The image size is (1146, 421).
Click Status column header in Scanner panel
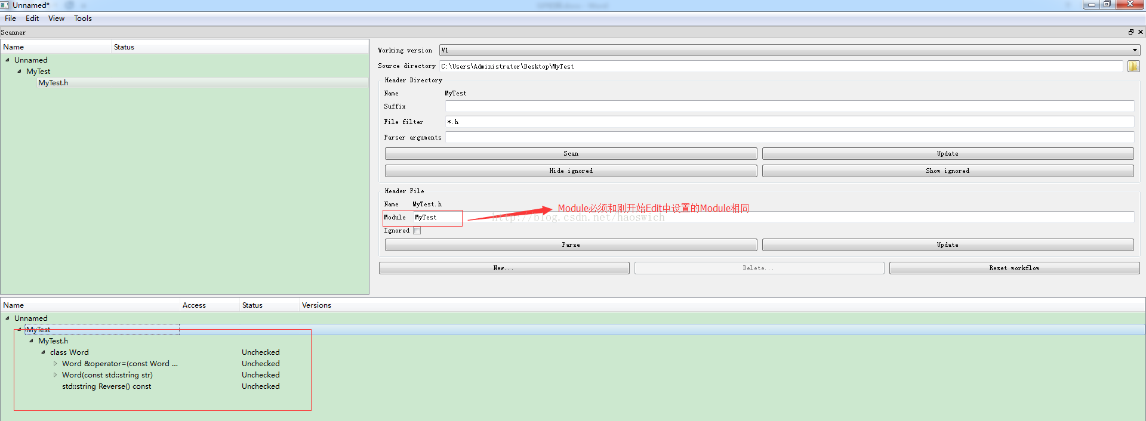coord(240,47)
